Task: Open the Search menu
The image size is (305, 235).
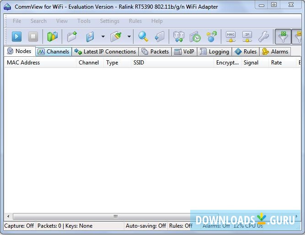Action: click(38, 21)
